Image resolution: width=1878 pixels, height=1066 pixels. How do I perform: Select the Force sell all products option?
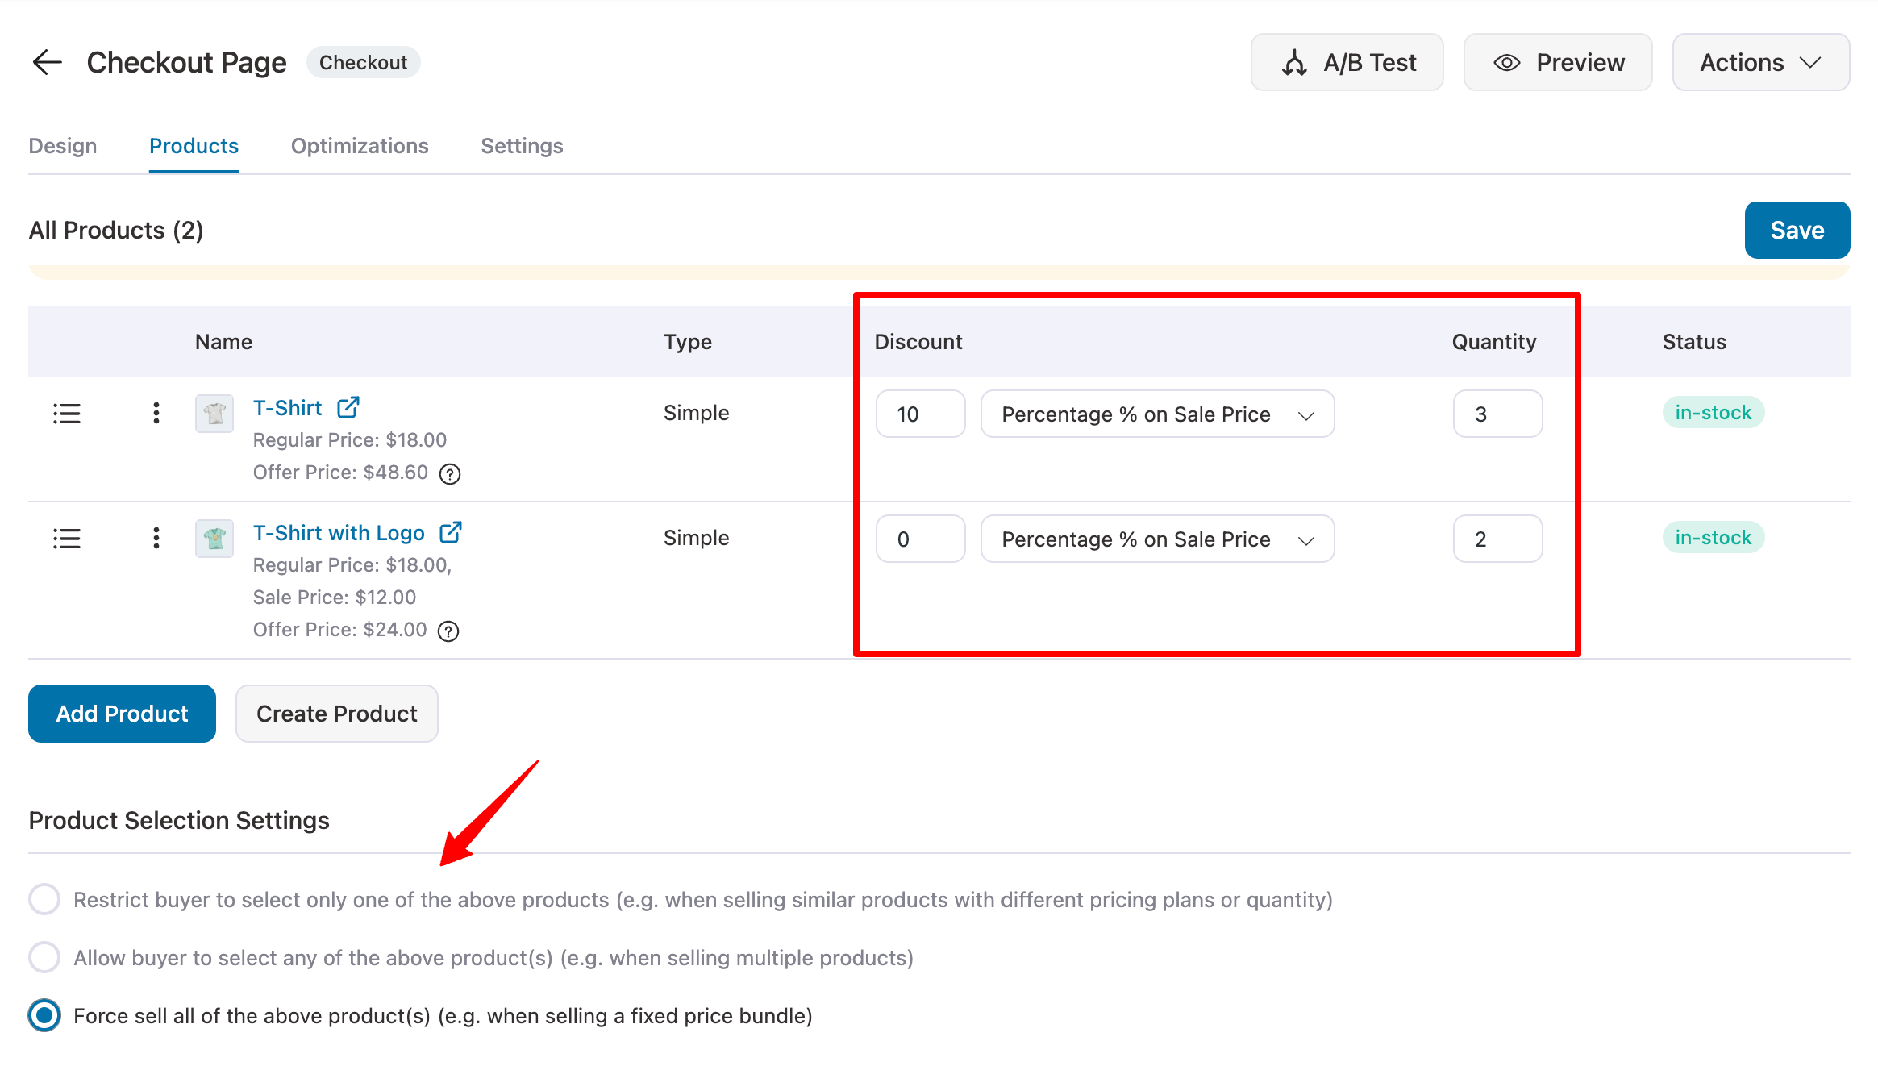44,1015
